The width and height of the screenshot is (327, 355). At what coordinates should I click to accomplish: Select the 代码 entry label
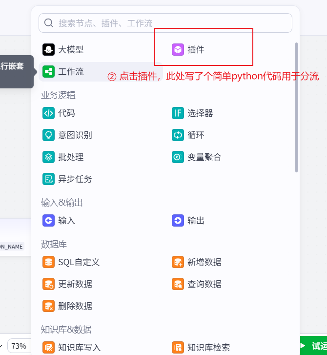[66, 113]
